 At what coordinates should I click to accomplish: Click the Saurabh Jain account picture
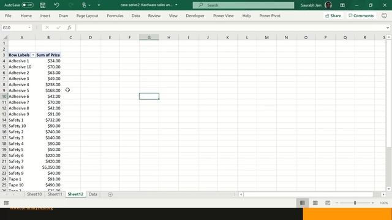point(328,5)
